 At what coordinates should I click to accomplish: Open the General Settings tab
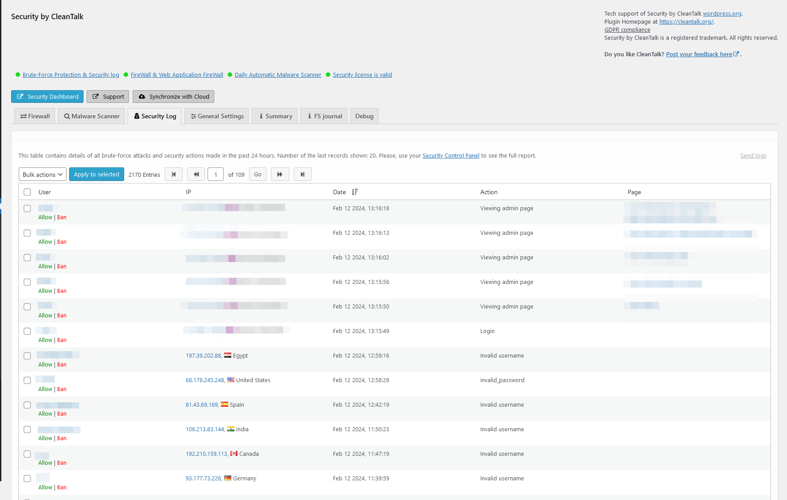click(217, 116)
